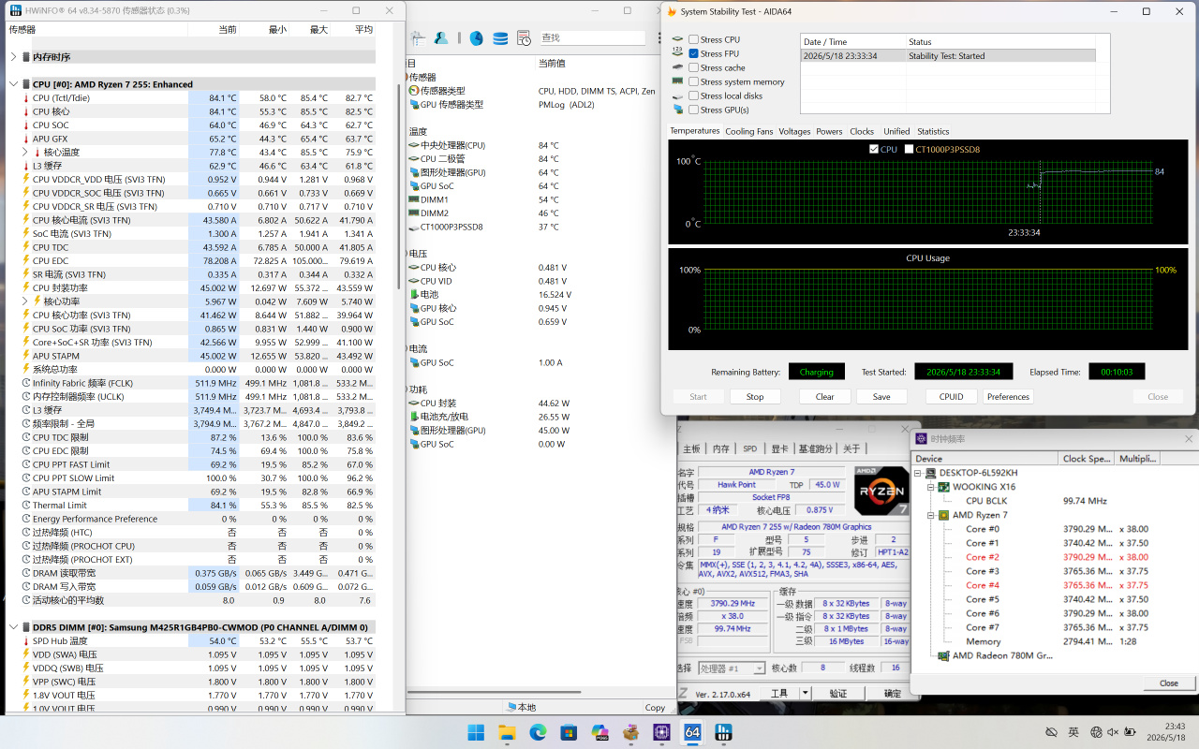Collapse the CPU [#0] AMD Ryzen 7 255 section
The height and width of the screenshot is (749, 1199).
pos(13,84)
